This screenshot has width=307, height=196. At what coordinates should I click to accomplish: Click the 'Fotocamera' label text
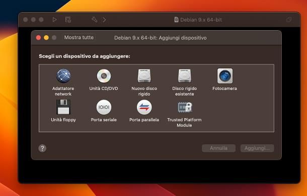pyautogui.click(x=224, y=88)
